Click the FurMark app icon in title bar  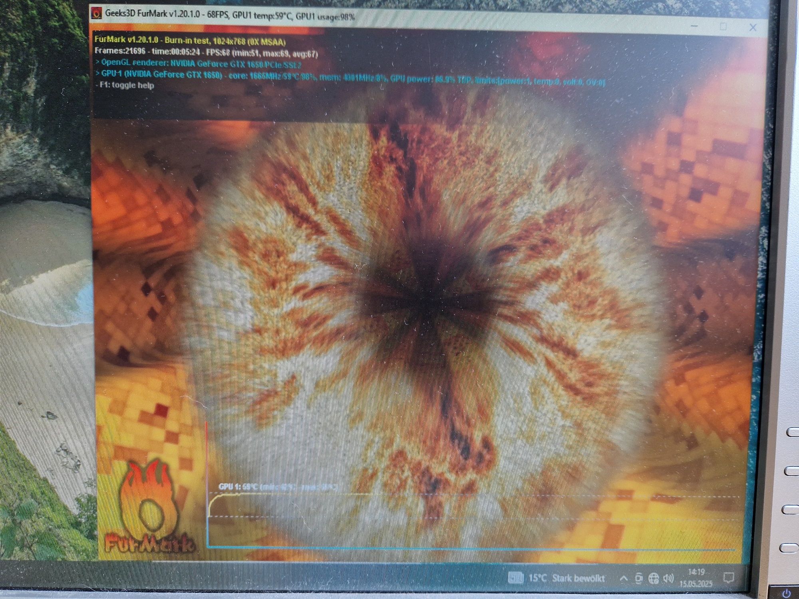tap(96, 13)
